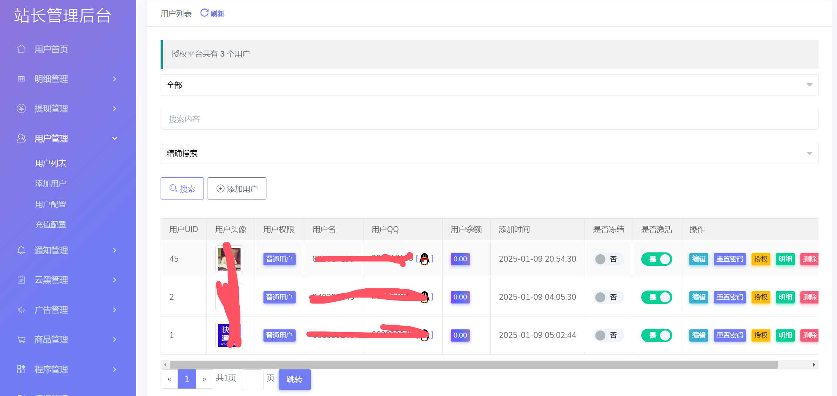
Task: Click the table icon beside 明细管理
Action: coord(21,79)
